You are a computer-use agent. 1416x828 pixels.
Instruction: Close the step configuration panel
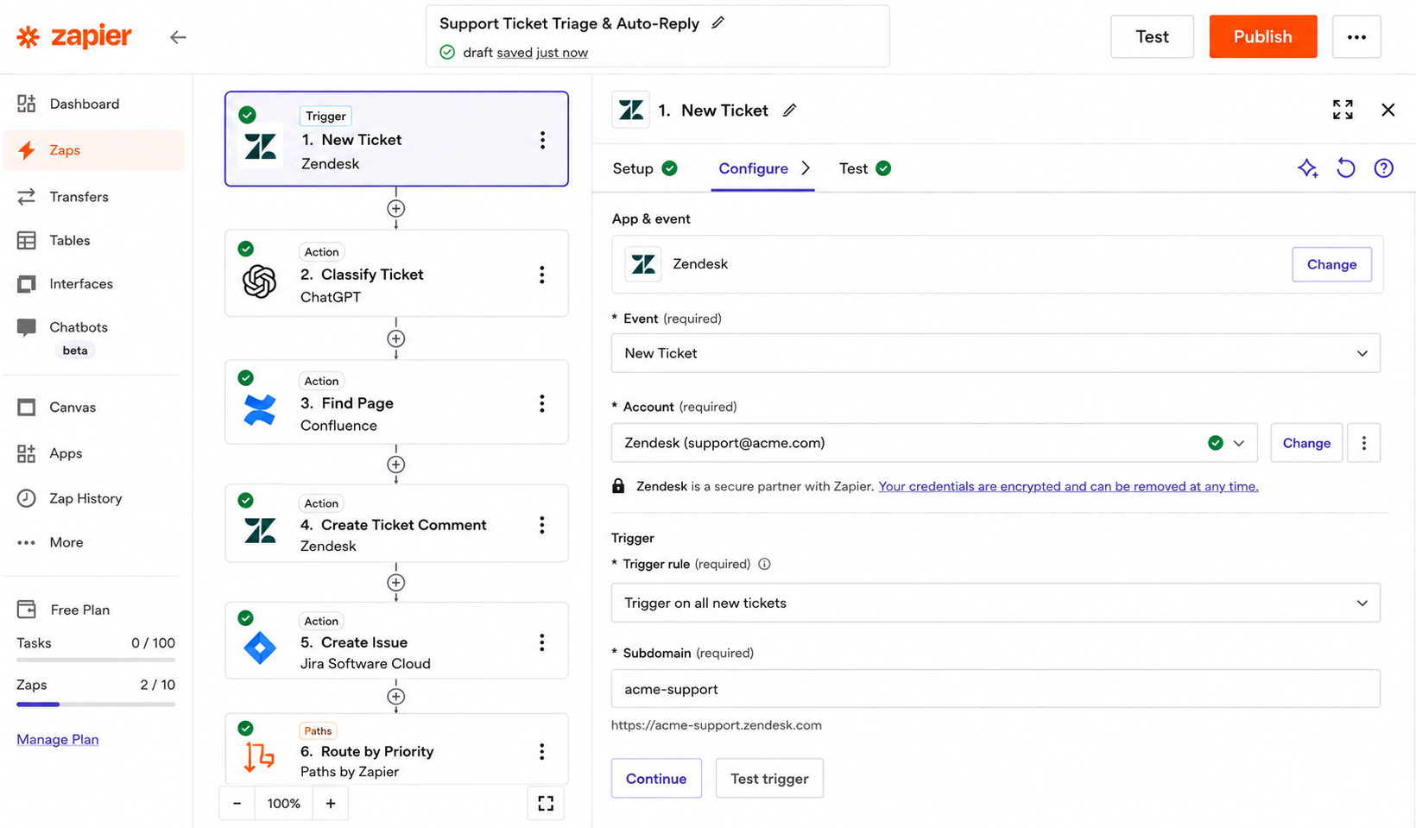pos(1388,110)
